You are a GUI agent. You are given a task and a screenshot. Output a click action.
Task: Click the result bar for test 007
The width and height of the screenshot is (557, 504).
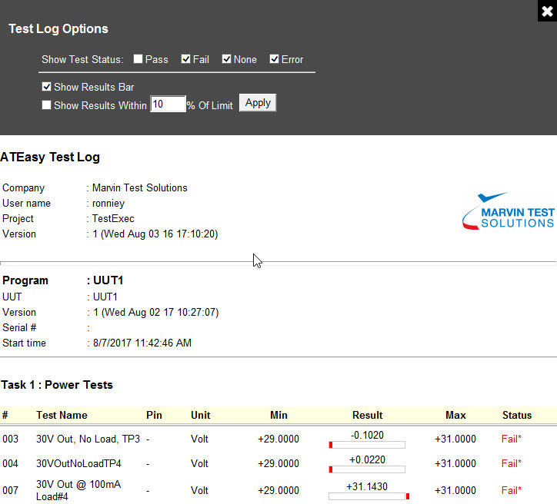click(x=369, y=496)
